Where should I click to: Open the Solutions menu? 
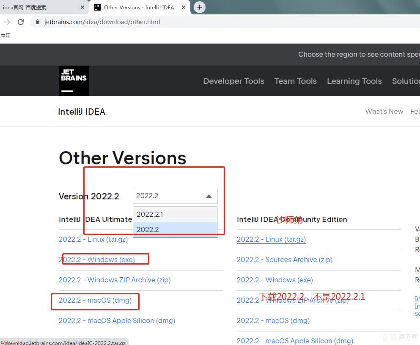tap(406, 81)
